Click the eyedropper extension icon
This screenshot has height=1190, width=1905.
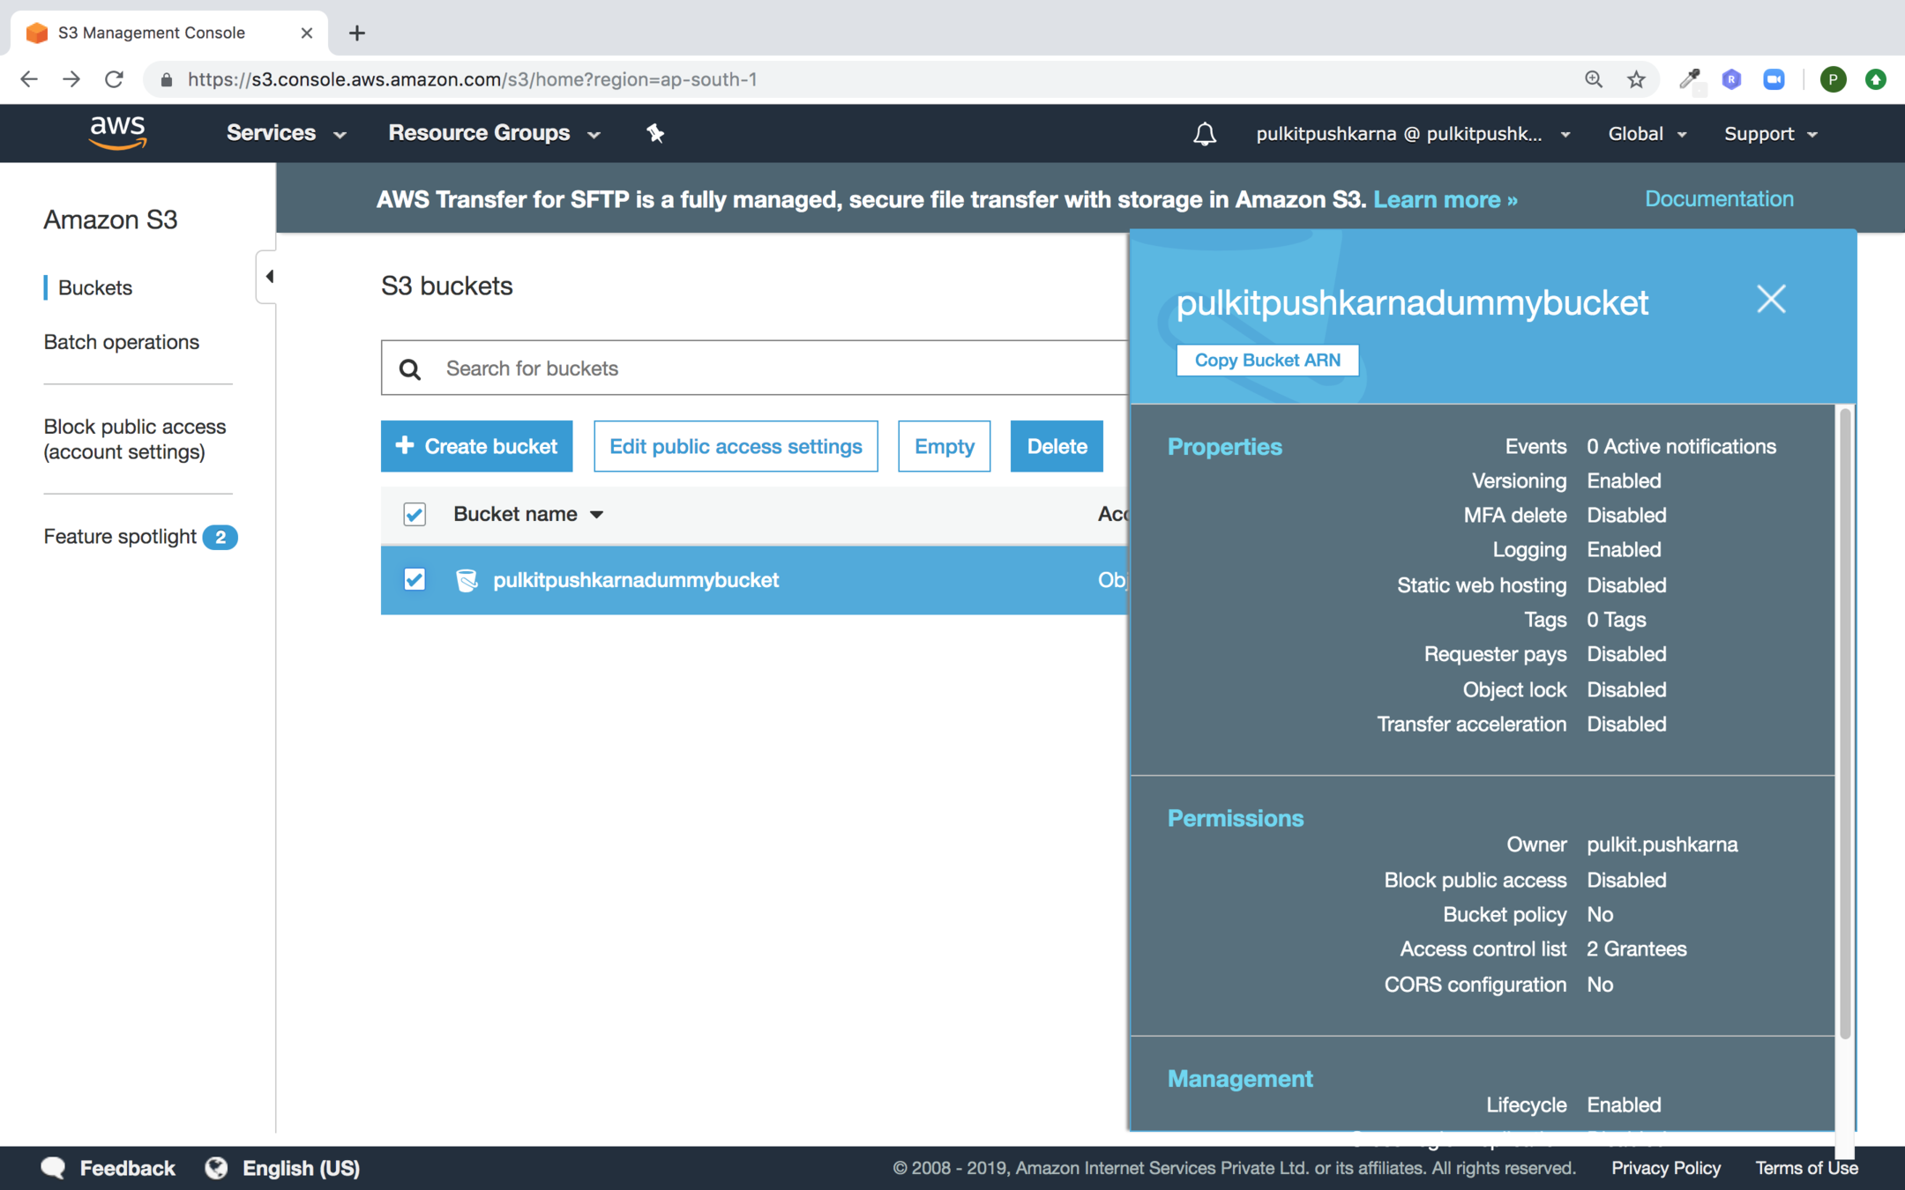[x=1690, y=79]
